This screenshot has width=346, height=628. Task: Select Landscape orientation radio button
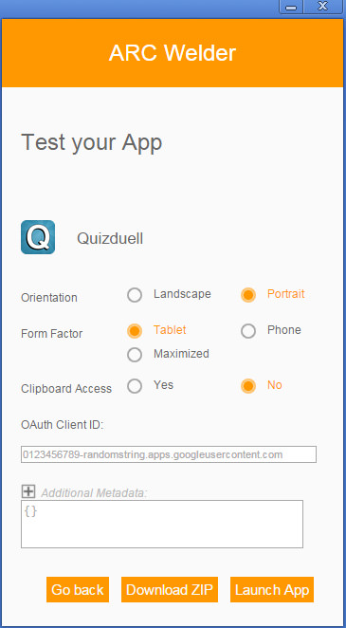[x=135, y=295]
